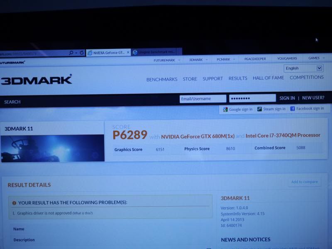Screen dimensions: 332x249
Task: Open the YOUGAMERS link
Action: pos(287,58)
